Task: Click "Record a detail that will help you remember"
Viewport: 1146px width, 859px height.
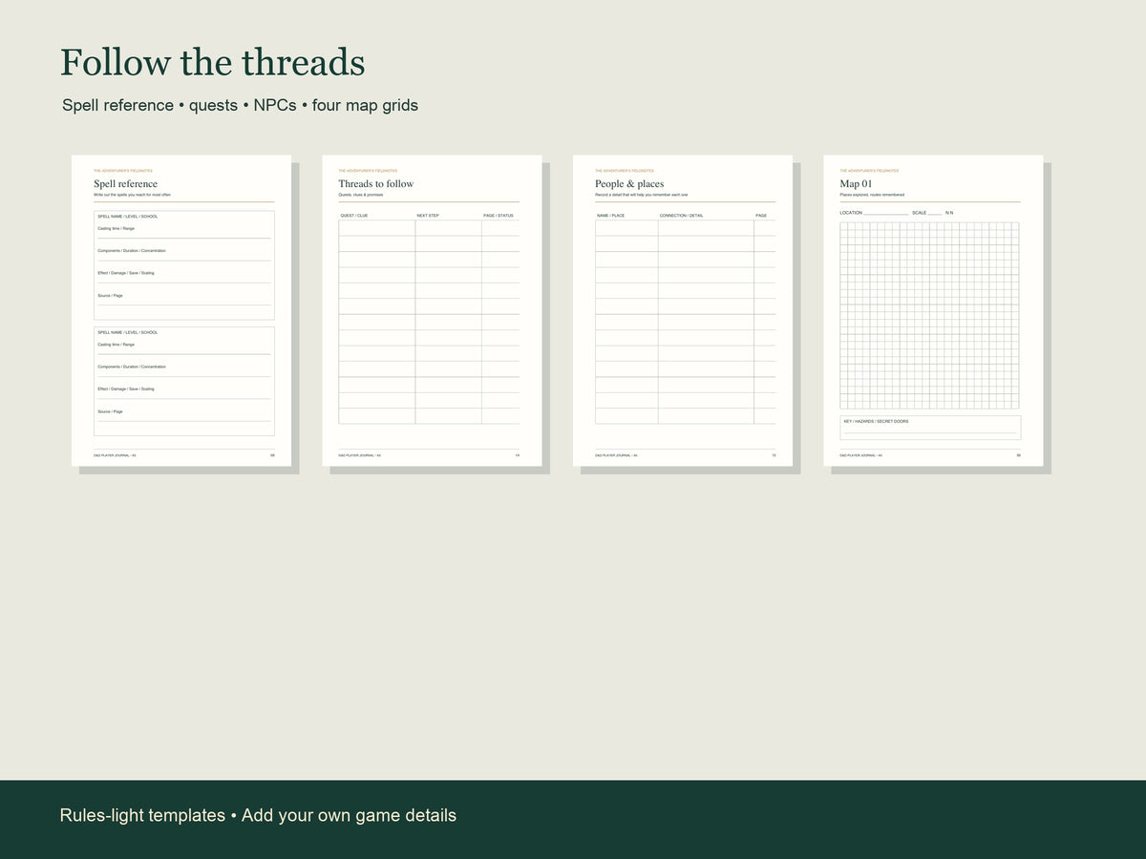Action: tap(641, 195)
